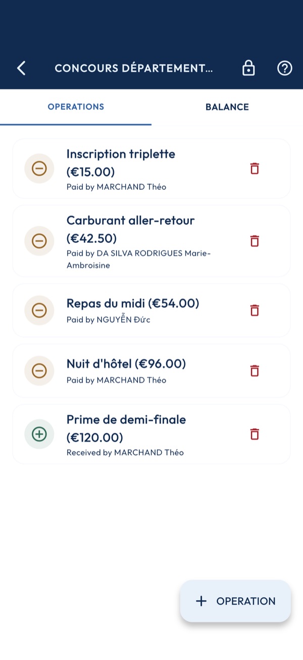Image resolution: width=303 pixels, height=660 pixels.
Task: Open the Repas du midi (€54.00) entry
Action: (x=151, y=310)
